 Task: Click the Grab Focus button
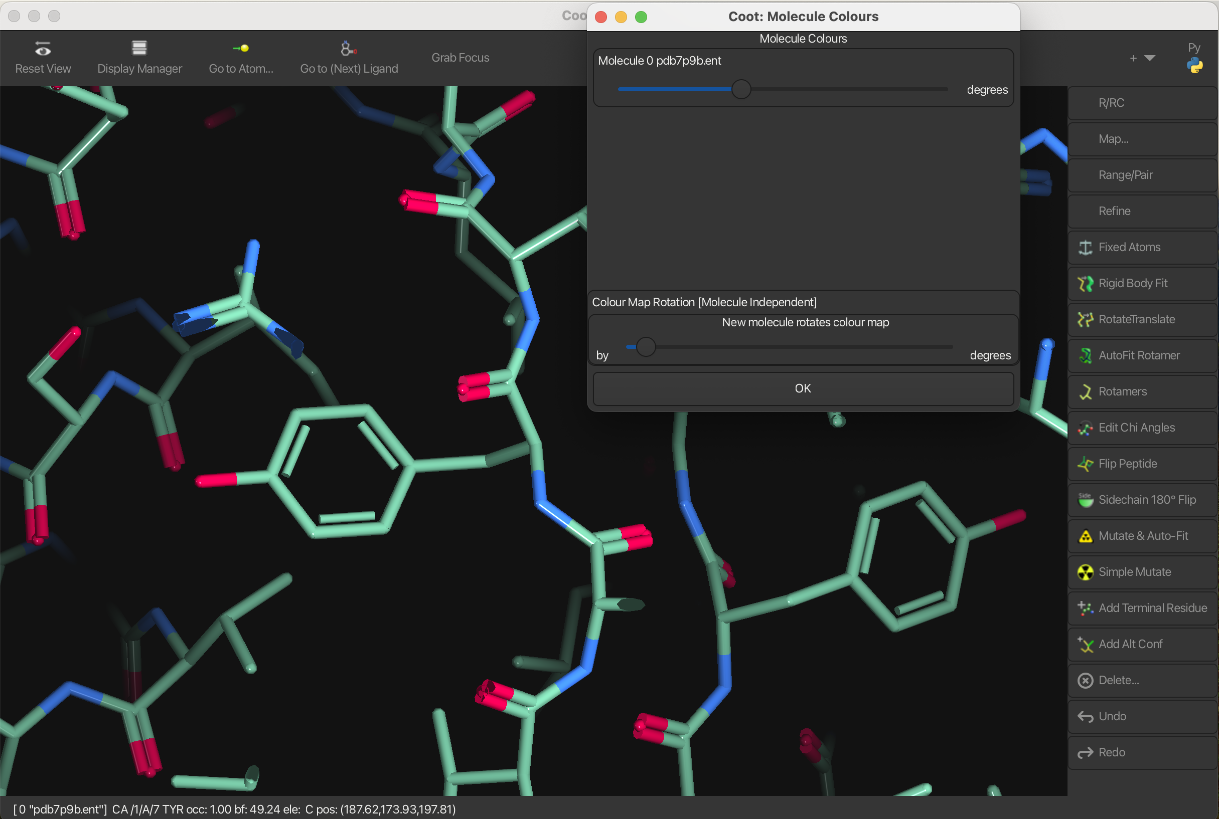click(x=460, y=58)
